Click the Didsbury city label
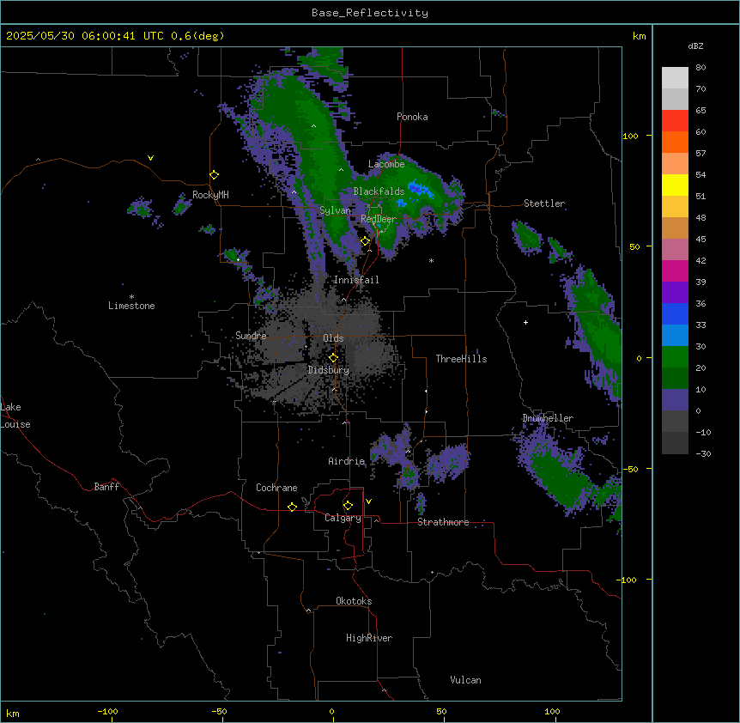 (329, 370)
